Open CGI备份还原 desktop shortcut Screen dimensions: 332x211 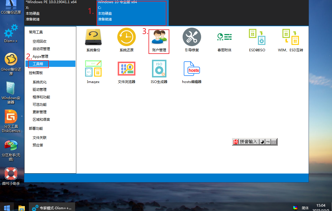11,7
